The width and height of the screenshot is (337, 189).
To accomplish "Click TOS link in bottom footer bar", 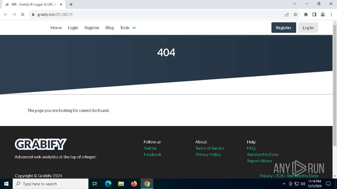I will tap(280, 176).
